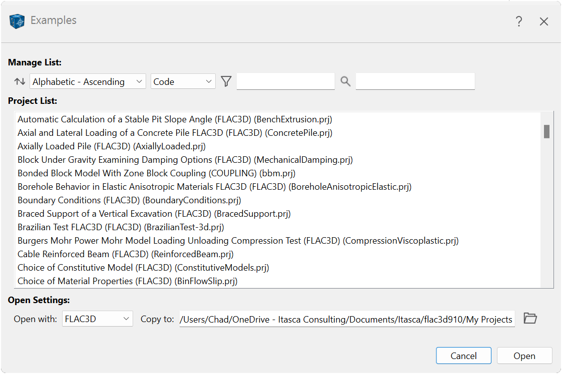Select Axially Loaded Pile project
Viewport: 562px width, 374px height.
(x=112, y=146)
